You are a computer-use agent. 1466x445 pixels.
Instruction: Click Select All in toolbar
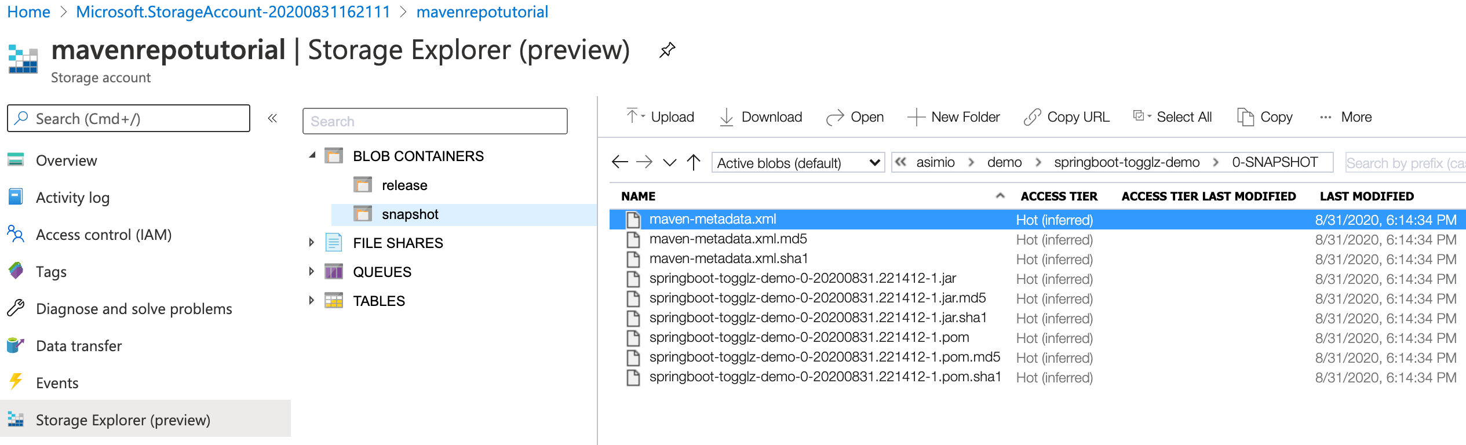1172,117
